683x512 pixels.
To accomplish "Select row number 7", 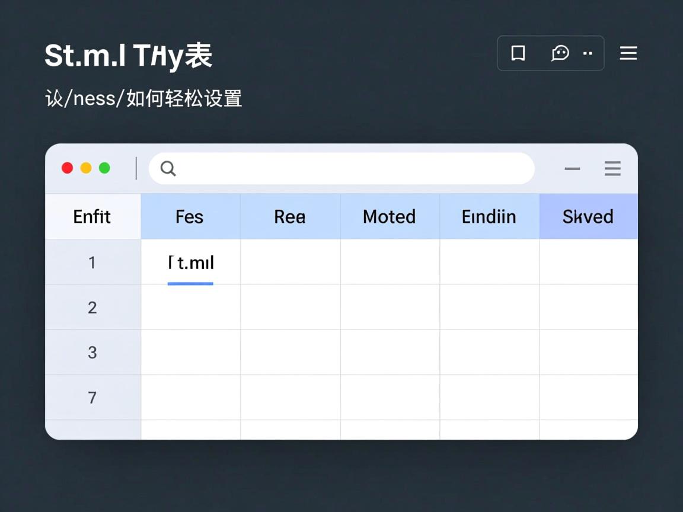I will click(92, 398).
